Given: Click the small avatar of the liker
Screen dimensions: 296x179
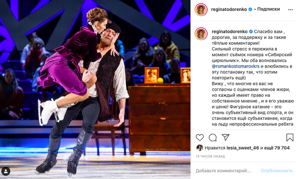Looking at the screenshot, I should tap(199, 148).
